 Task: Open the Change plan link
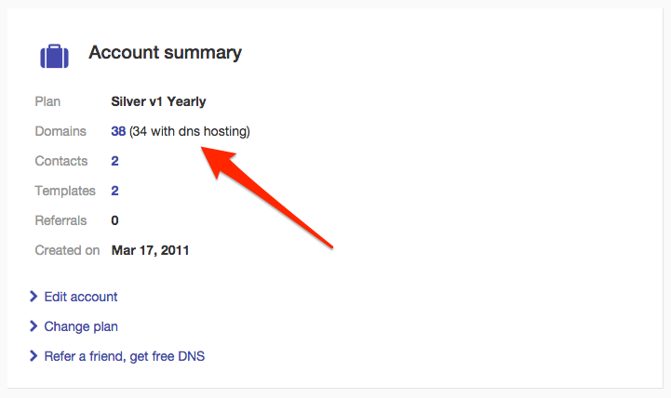tap(81, 326)
